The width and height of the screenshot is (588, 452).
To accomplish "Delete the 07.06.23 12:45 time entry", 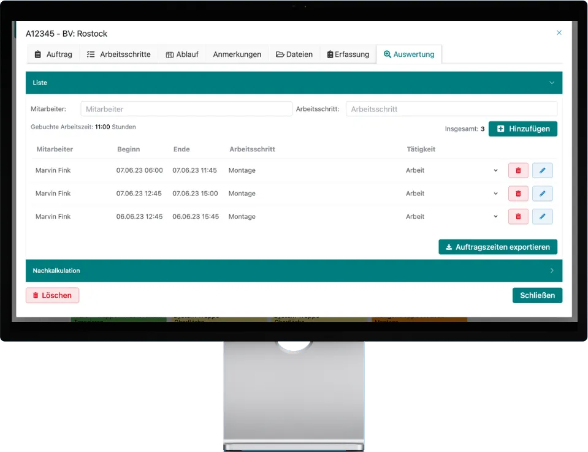I will click(x=518, y=194).
